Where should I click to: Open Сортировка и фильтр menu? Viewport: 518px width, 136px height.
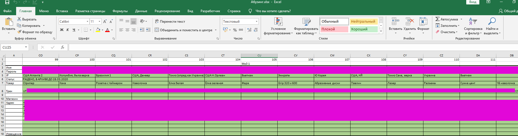(x=473, y=26)
